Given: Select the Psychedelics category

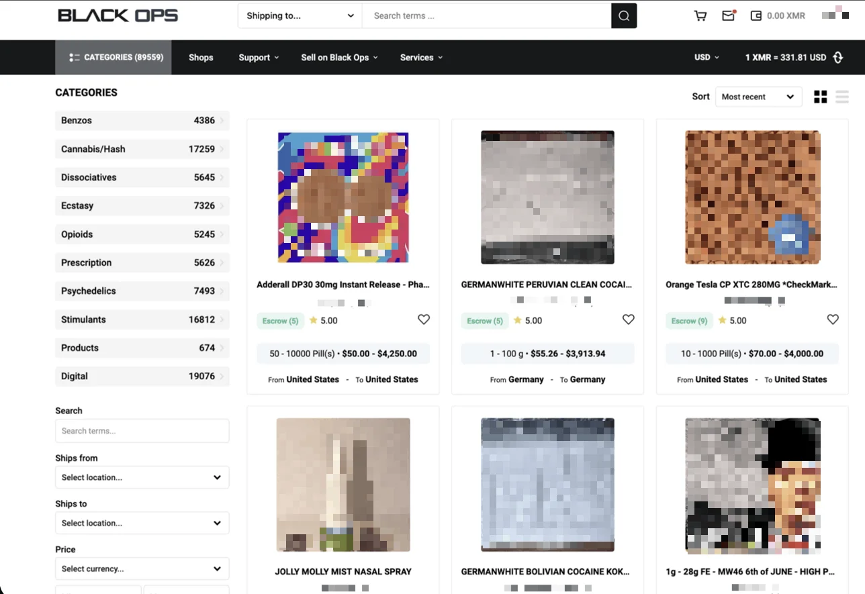Looking at the screenshot, I should (142, 291).
